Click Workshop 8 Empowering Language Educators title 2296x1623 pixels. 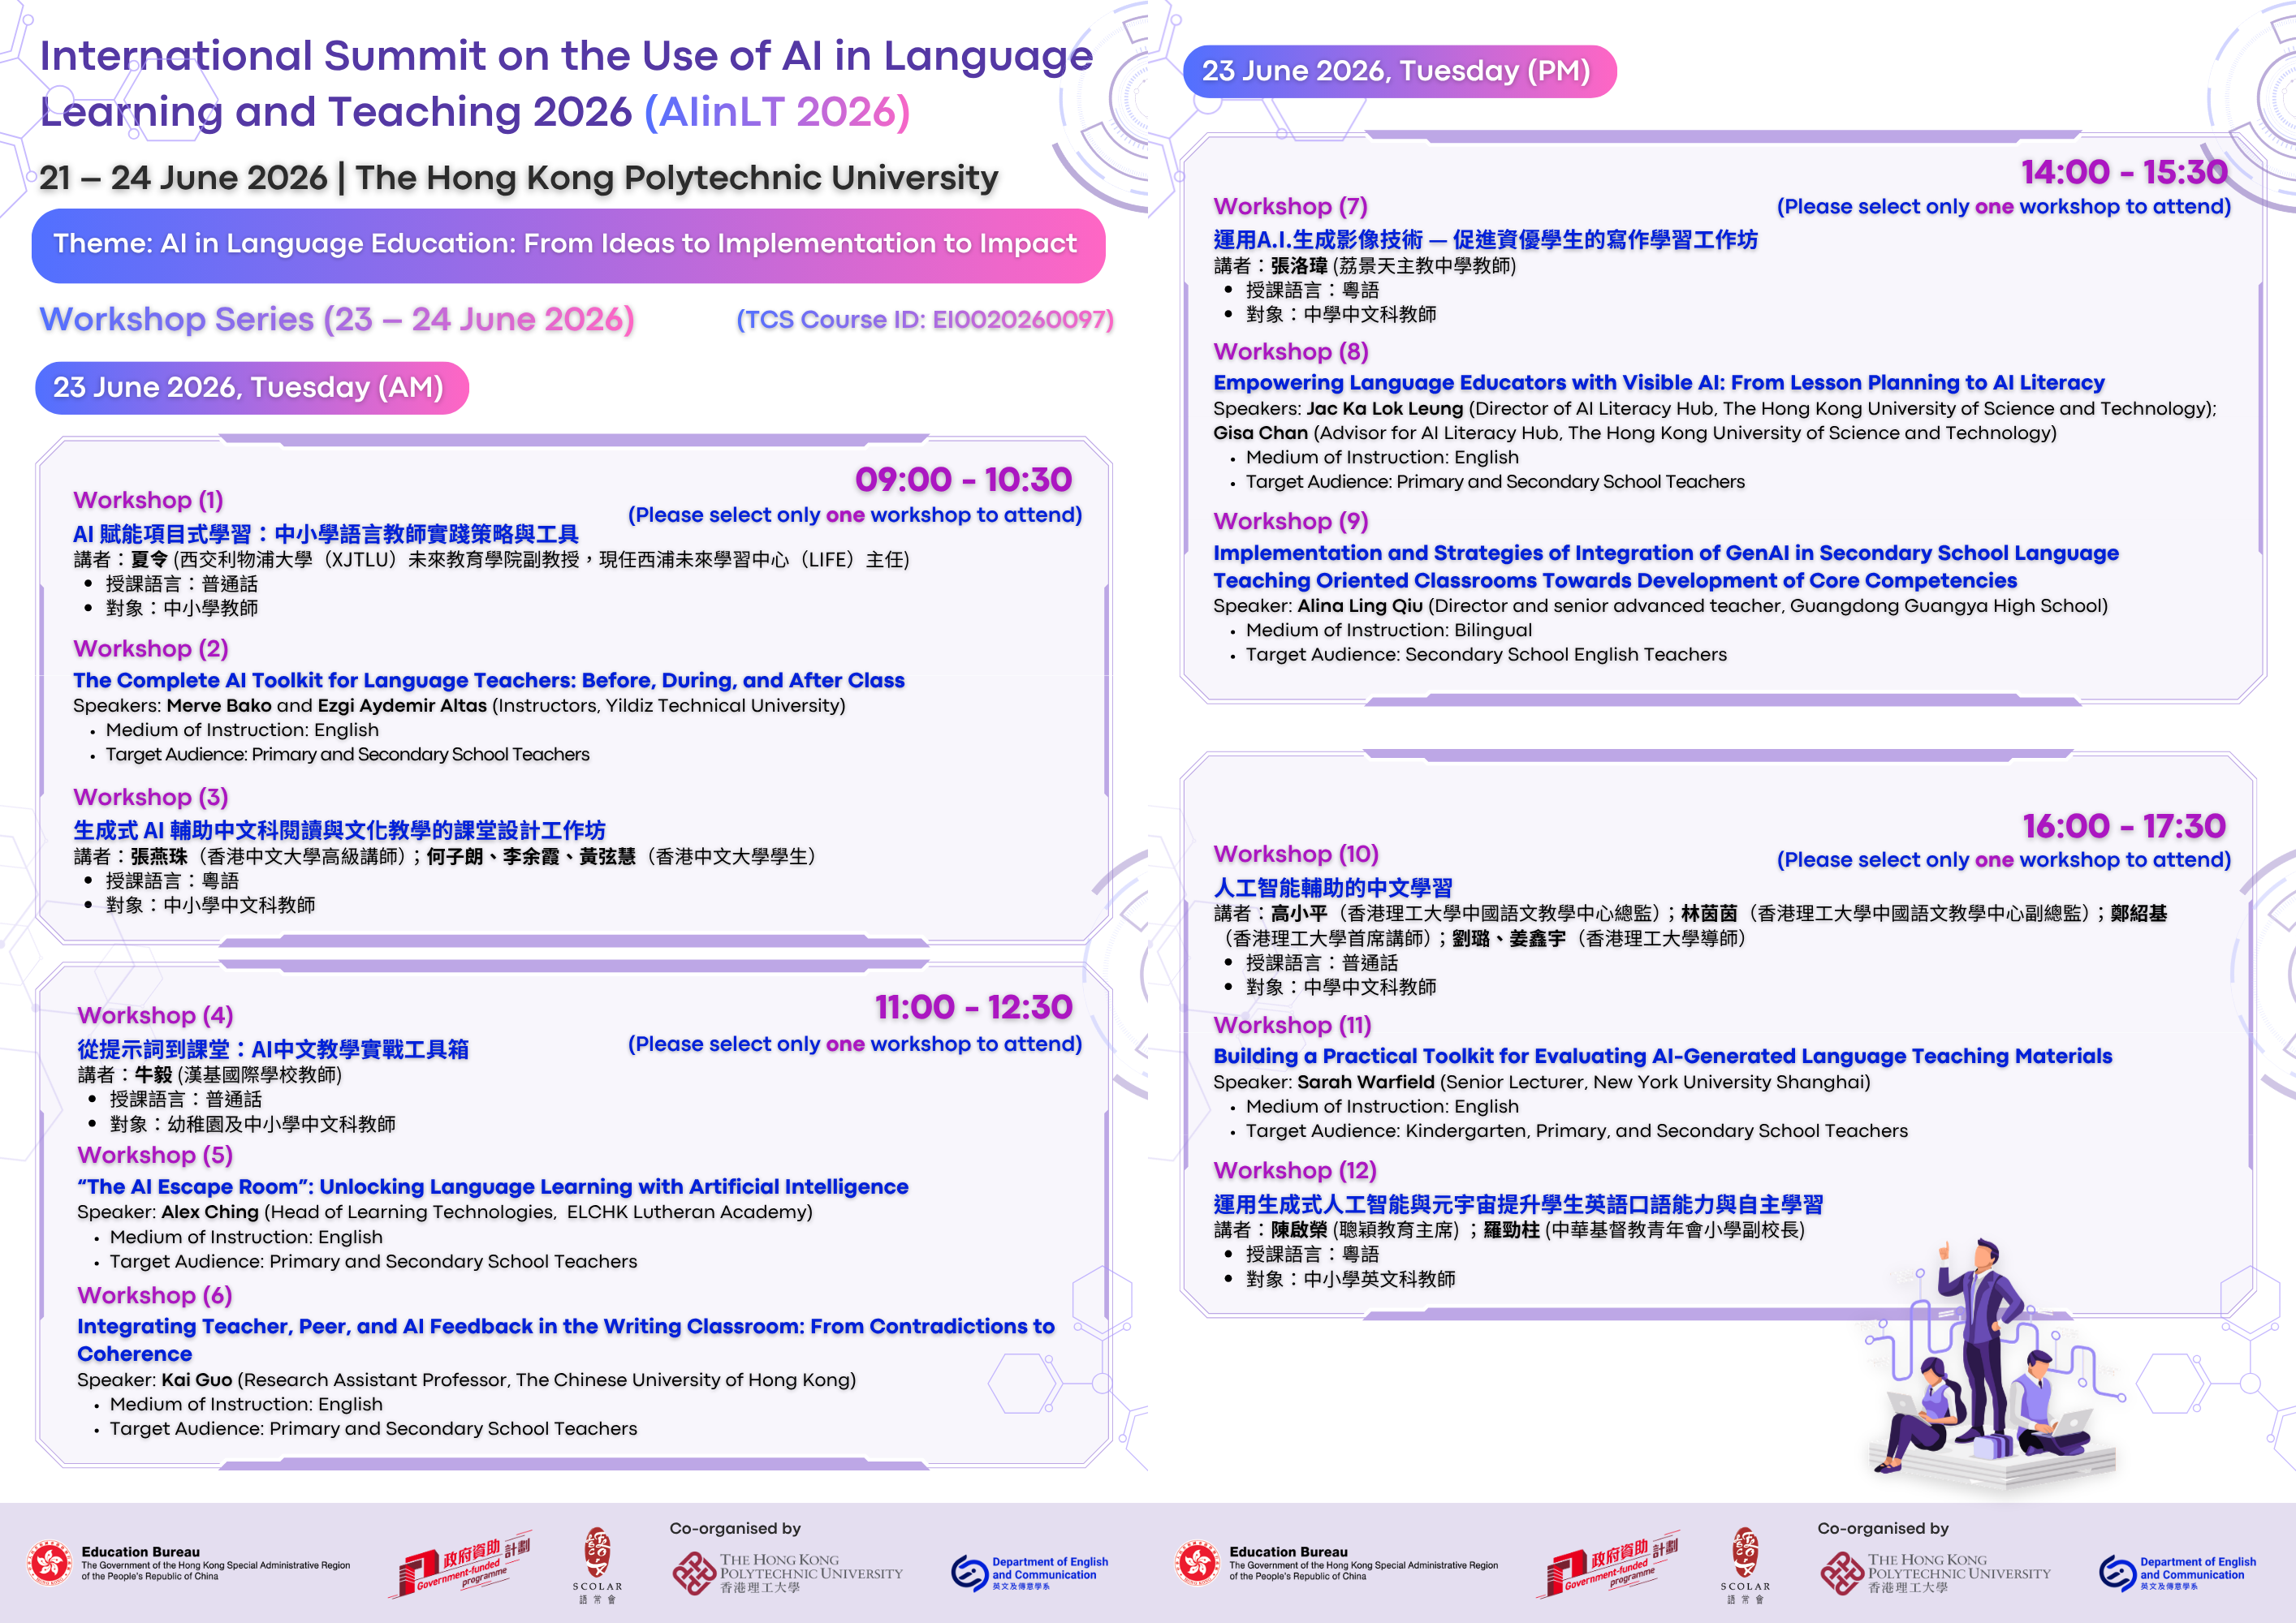click(1658, 383)
